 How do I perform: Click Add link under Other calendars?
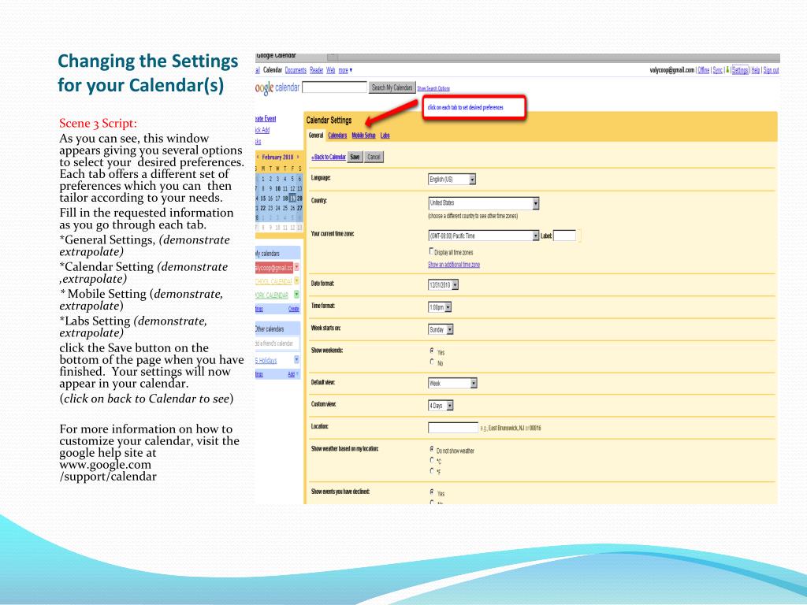click(292, 374)
